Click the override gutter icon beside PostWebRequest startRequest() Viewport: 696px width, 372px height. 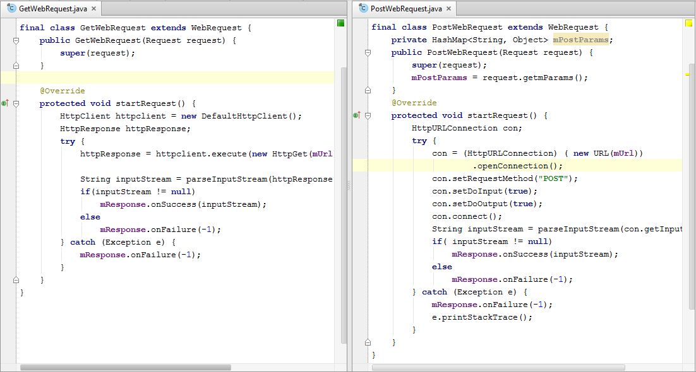pos(357,115)
